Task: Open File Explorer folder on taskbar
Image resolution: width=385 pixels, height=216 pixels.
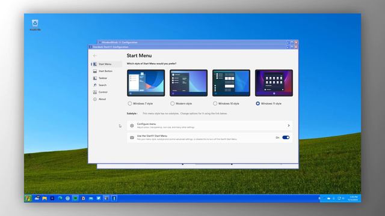Action: [x=45, y=199]
